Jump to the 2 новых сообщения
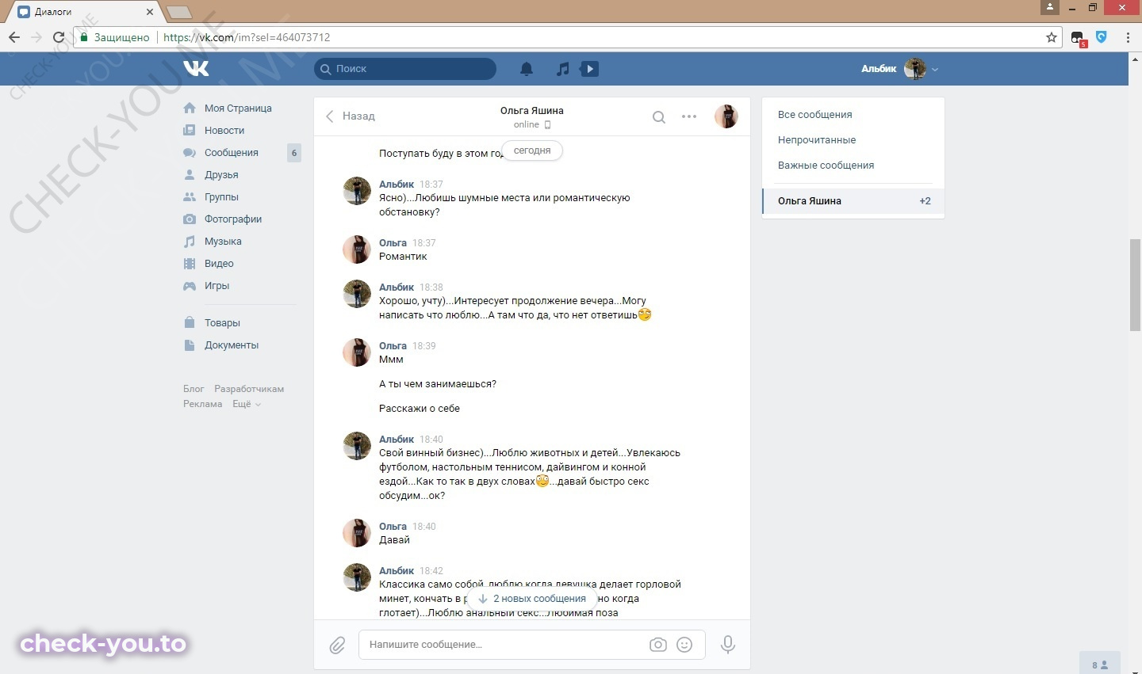This screenshot has width=1142, height=674. point(532,599)
